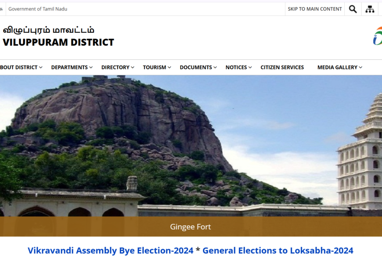The width and height of the screenshot is (382, 263).
Task: Open the sitemap icon in top bar
Action: pos(370,9)
